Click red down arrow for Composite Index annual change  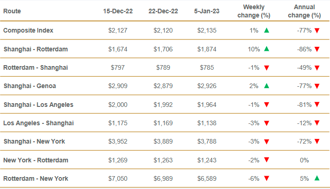316,31
